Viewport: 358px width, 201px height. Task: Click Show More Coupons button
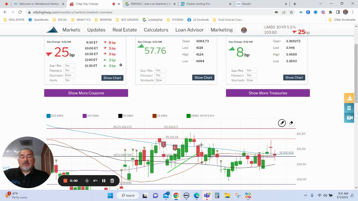coord(86,93)
